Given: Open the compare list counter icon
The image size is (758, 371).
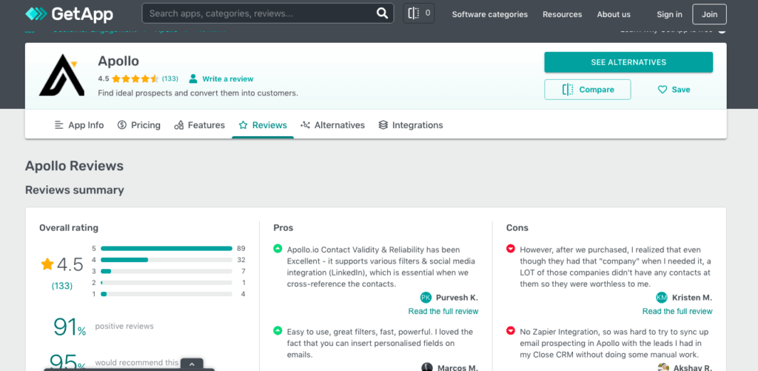Looking at the screenshot, I should [x=419, y=13].
